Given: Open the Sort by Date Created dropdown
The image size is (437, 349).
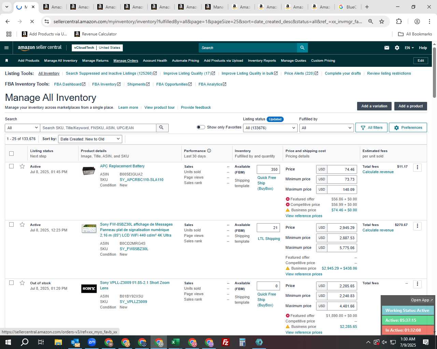Looking at the screenshot, I should tap(90, 139).
